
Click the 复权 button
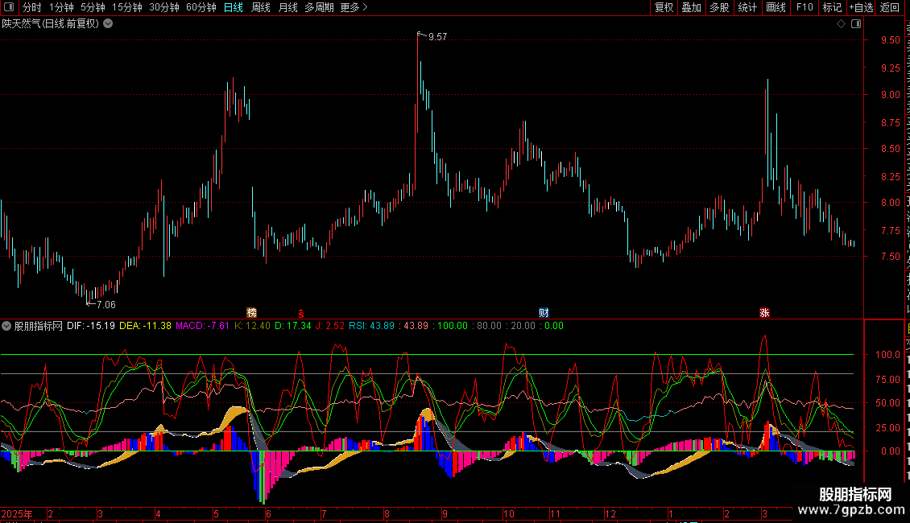pyautogui.click(x=664, y=7)
